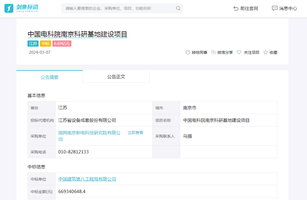
Task: Click the 基本信息 section heading
Action: 36,96
